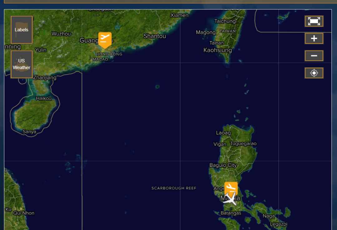Click the SCARBOROUGH REEF label
The width and height of the screenshot is (337, 230).
pyautogui.click(x=174, y=188)
